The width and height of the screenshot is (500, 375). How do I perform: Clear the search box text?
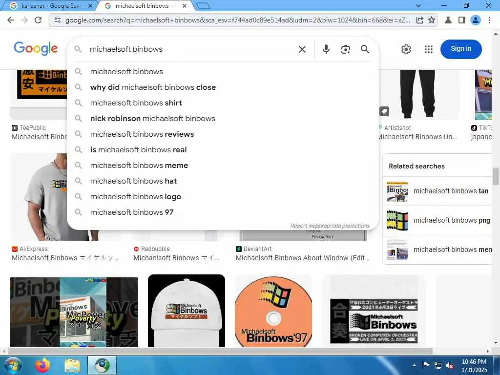click(x=302, y=49)
